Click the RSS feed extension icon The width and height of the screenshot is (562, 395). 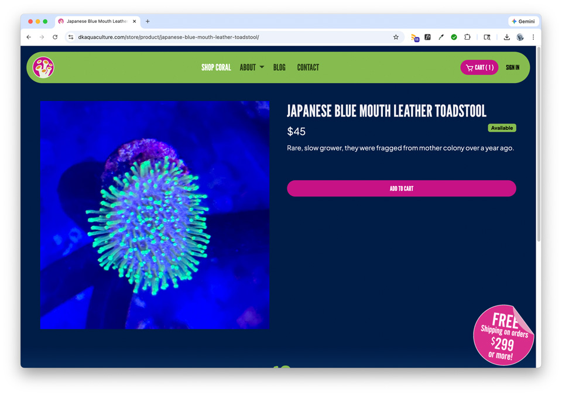415,37
